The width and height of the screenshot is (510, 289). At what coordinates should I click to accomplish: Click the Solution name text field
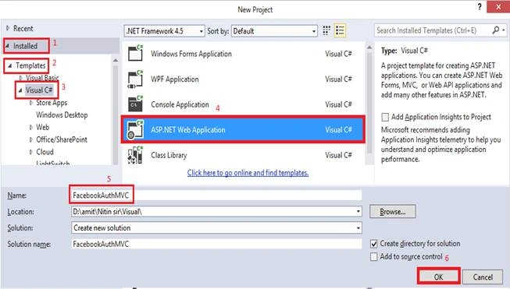(216, 244)
